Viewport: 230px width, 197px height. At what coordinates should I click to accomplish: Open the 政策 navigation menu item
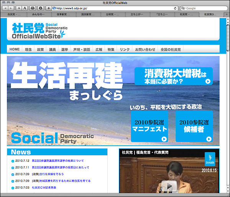pos(40,49)
